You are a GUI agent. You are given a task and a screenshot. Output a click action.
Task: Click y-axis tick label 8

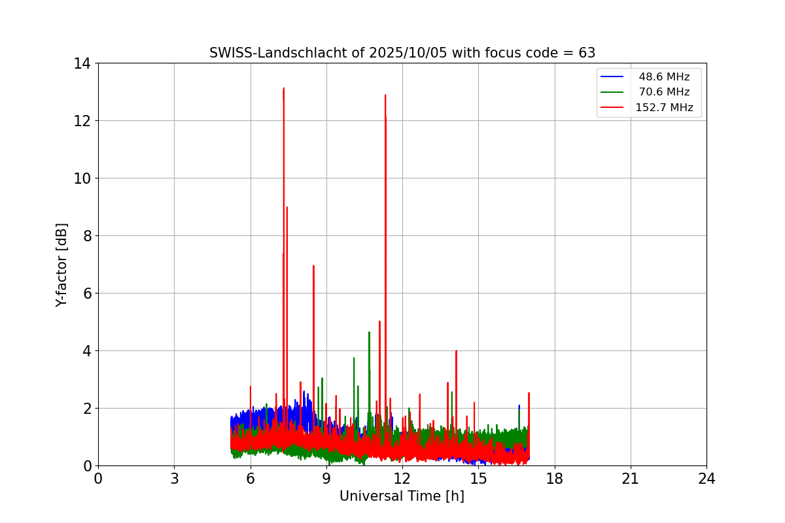point(86,236)
